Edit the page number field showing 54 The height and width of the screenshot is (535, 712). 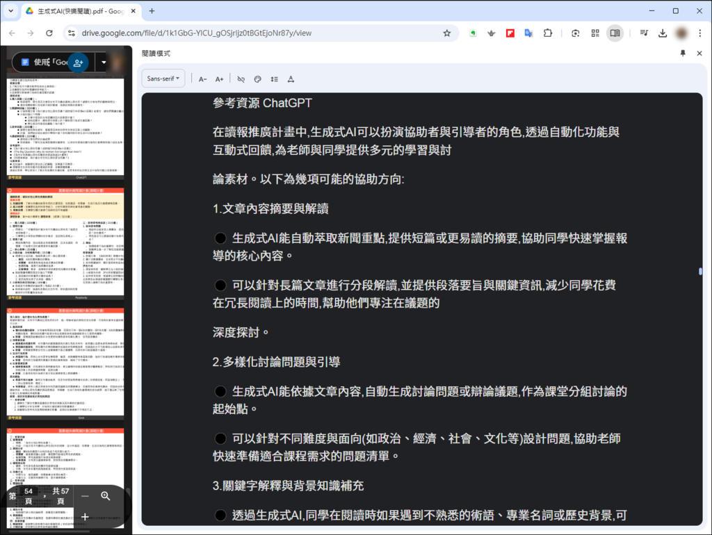click(29, 491)
